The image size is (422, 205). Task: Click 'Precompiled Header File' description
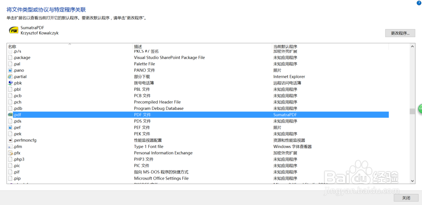click(157, 102)
